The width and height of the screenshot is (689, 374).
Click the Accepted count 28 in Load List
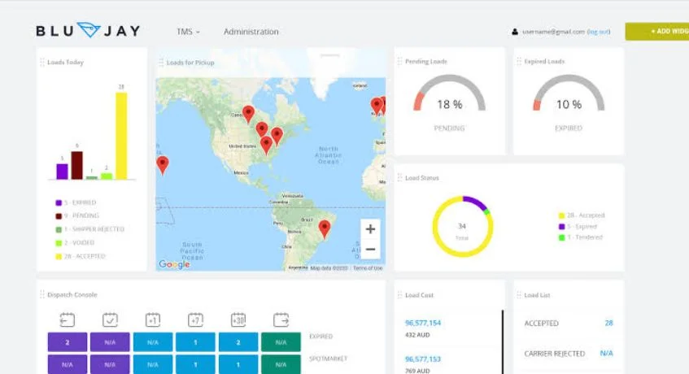pos(608,323)
